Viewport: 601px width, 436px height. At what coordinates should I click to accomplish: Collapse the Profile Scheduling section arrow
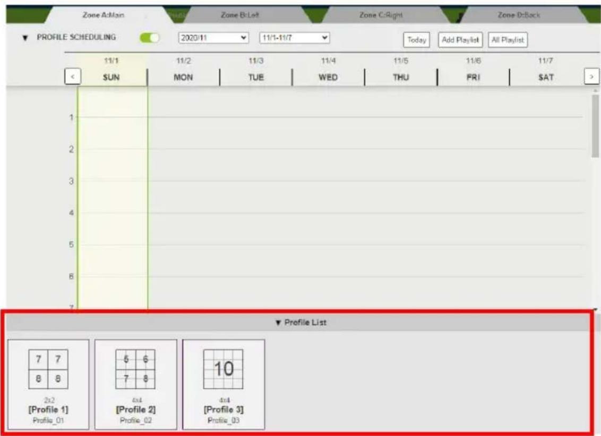pos(25,38)
